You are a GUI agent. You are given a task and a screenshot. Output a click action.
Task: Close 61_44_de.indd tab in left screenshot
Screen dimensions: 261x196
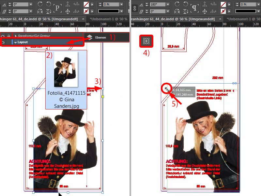pyautogui.click(x=83, y=19)
